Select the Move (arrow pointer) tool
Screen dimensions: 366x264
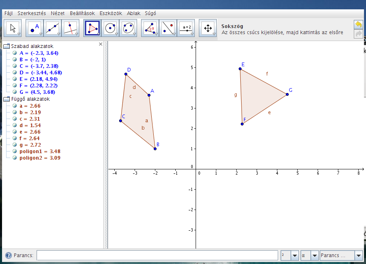13,28
